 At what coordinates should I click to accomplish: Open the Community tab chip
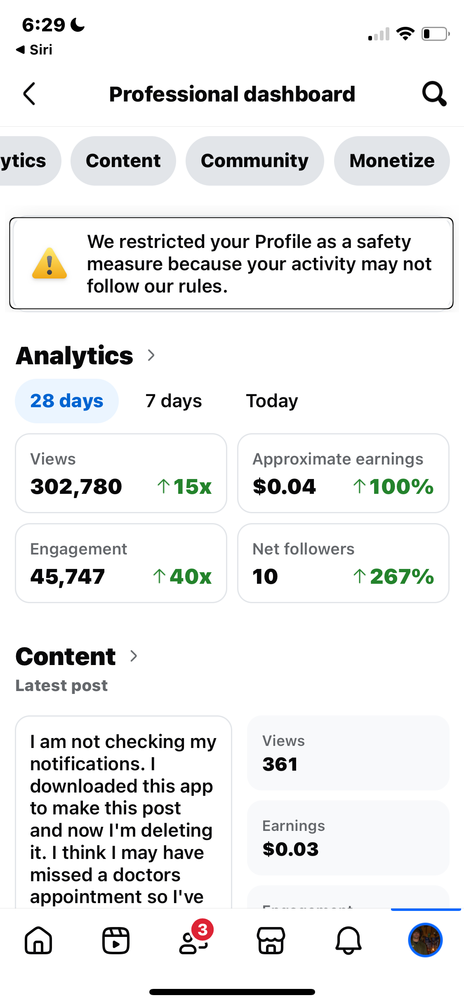coord(254,161)
